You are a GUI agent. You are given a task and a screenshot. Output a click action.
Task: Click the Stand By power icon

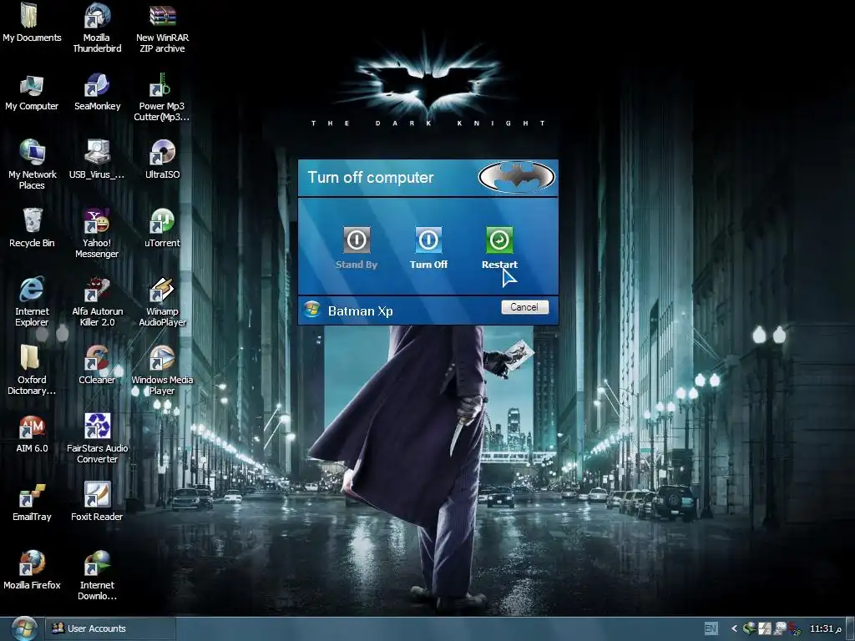(x=357, y=240)
